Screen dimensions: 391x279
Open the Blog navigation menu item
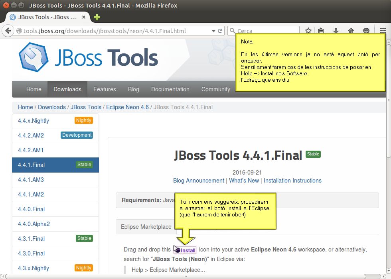pos(134,89)
